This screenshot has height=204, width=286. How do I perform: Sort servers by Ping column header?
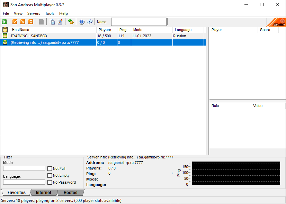(123, 30)
